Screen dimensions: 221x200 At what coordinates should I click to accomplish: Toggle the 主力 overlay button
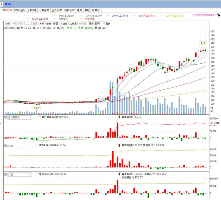[28, 23]
